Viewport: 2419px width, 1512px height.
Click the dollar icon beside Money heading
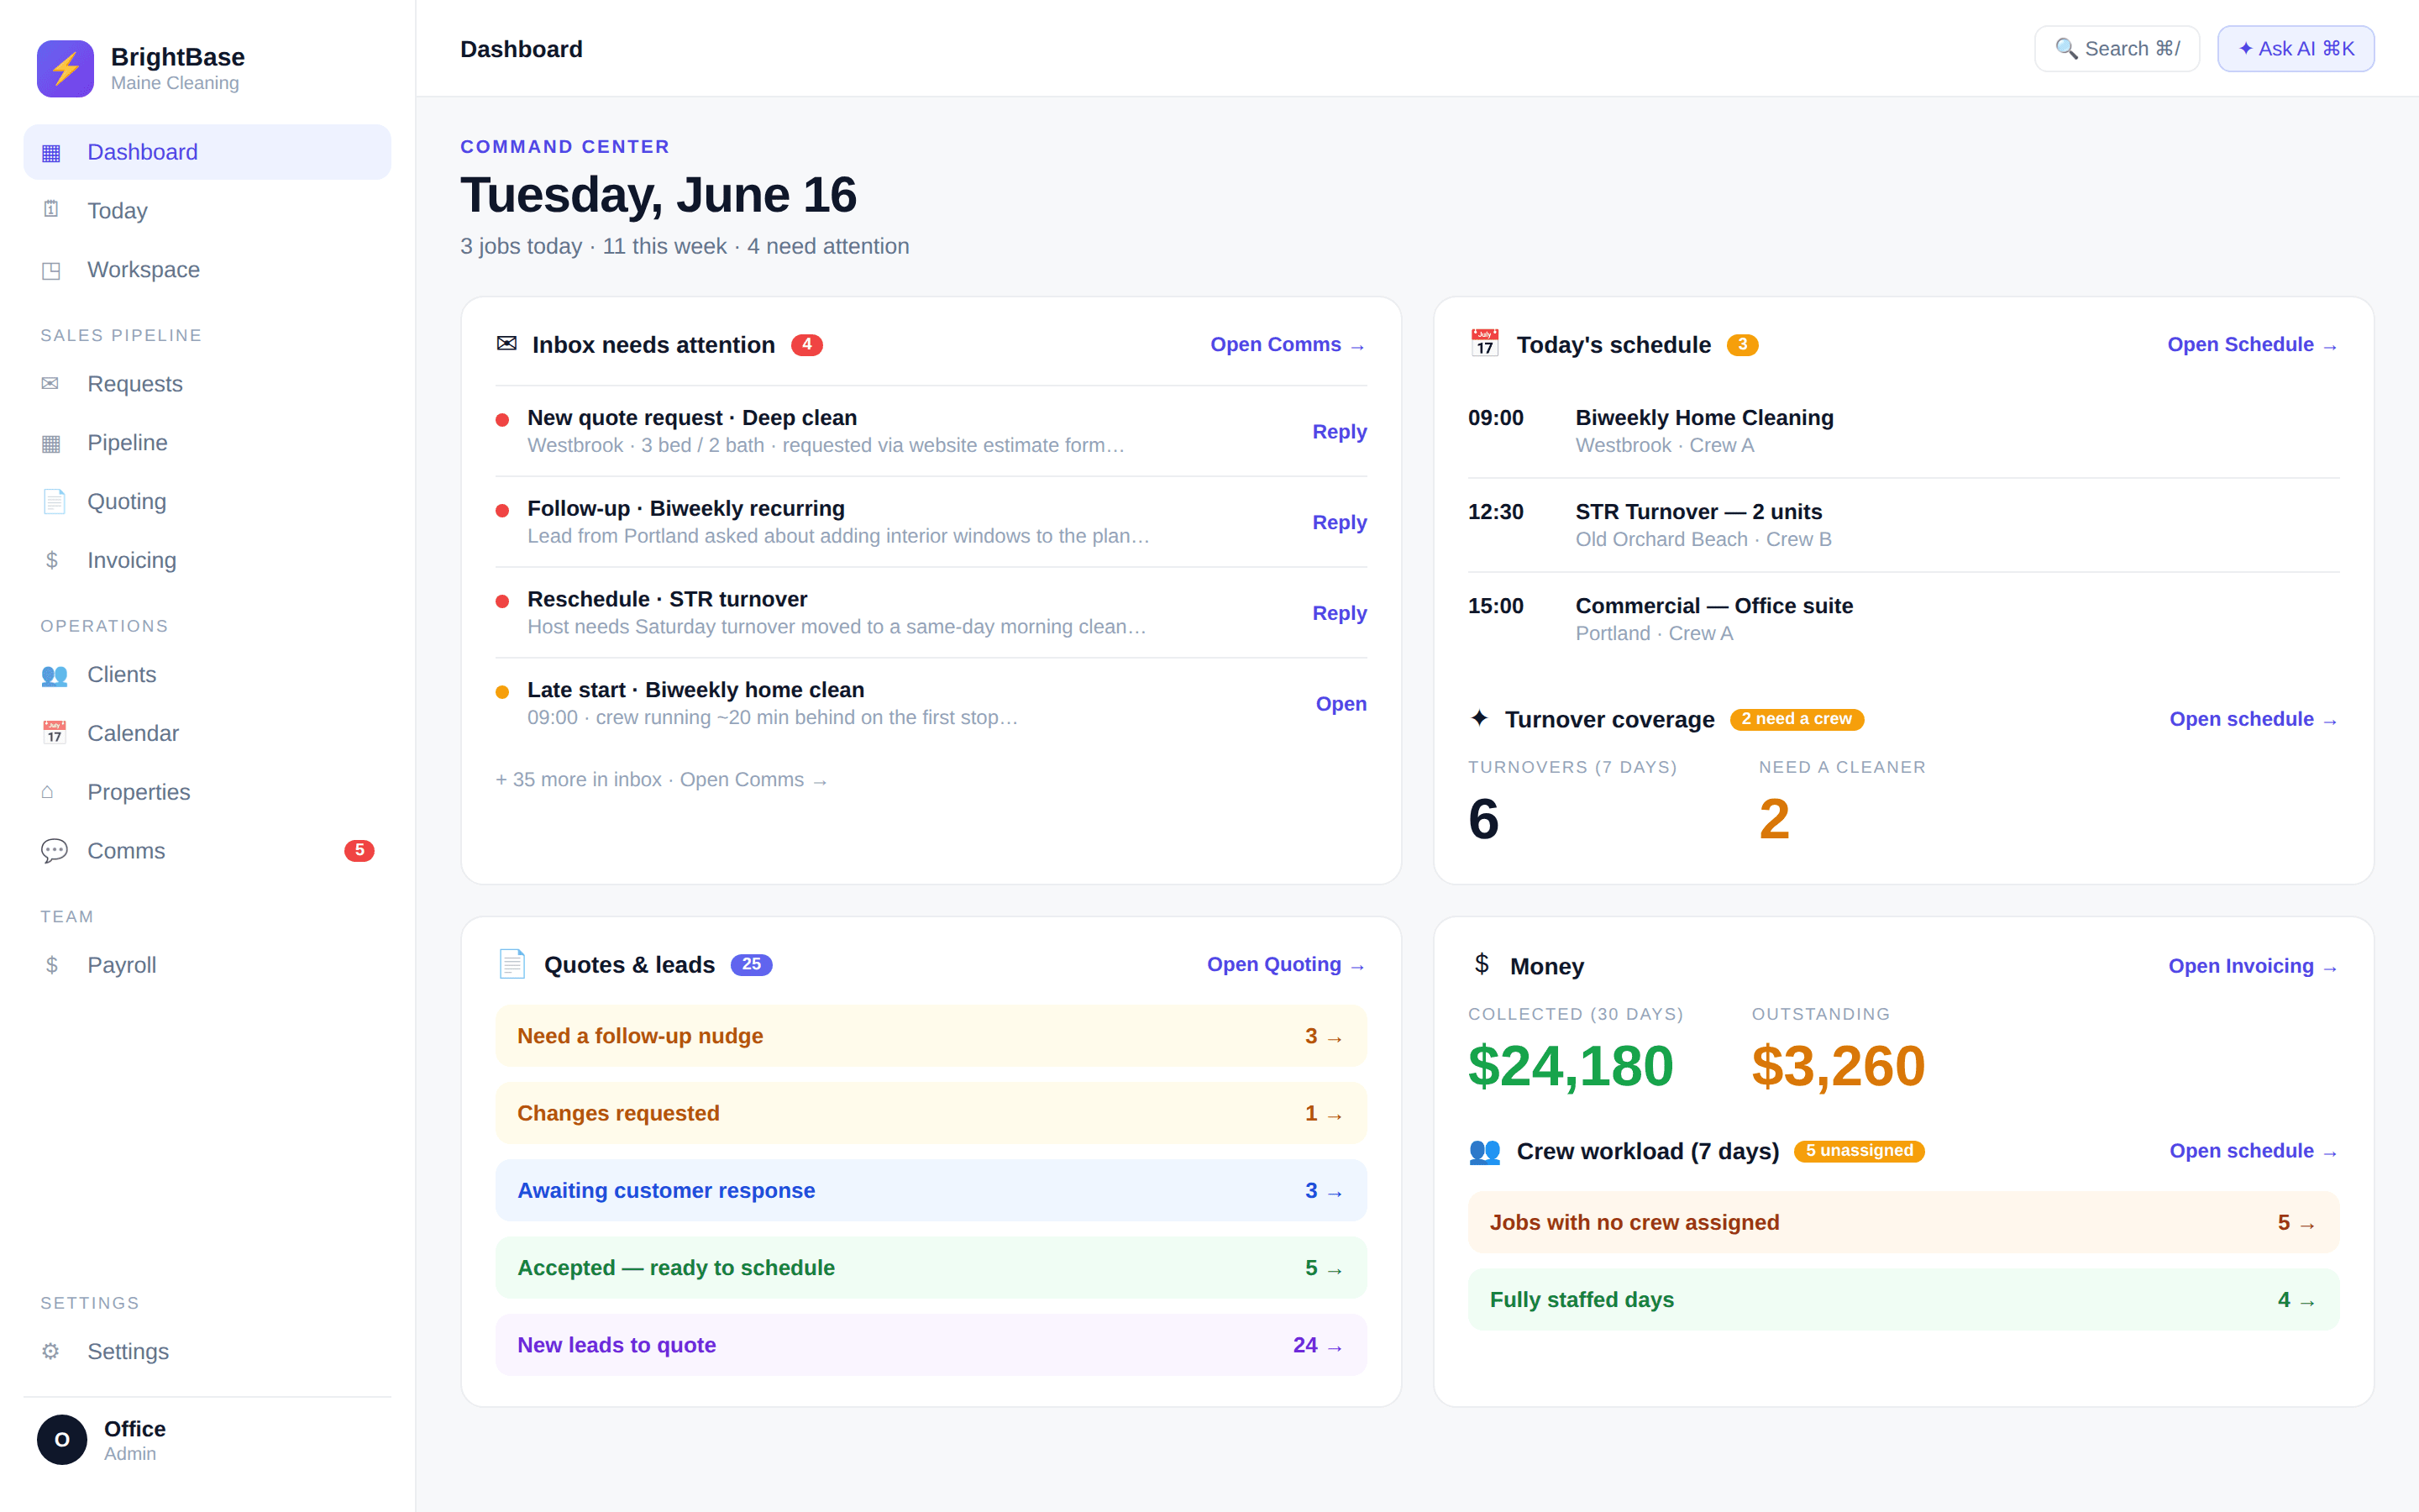coord(1482,964)
